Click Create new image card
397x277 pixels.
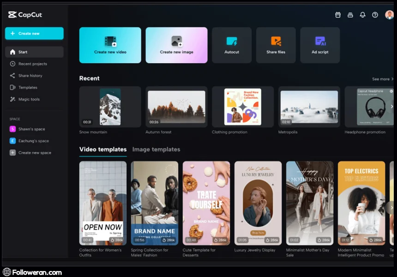(x=176, y=45)
